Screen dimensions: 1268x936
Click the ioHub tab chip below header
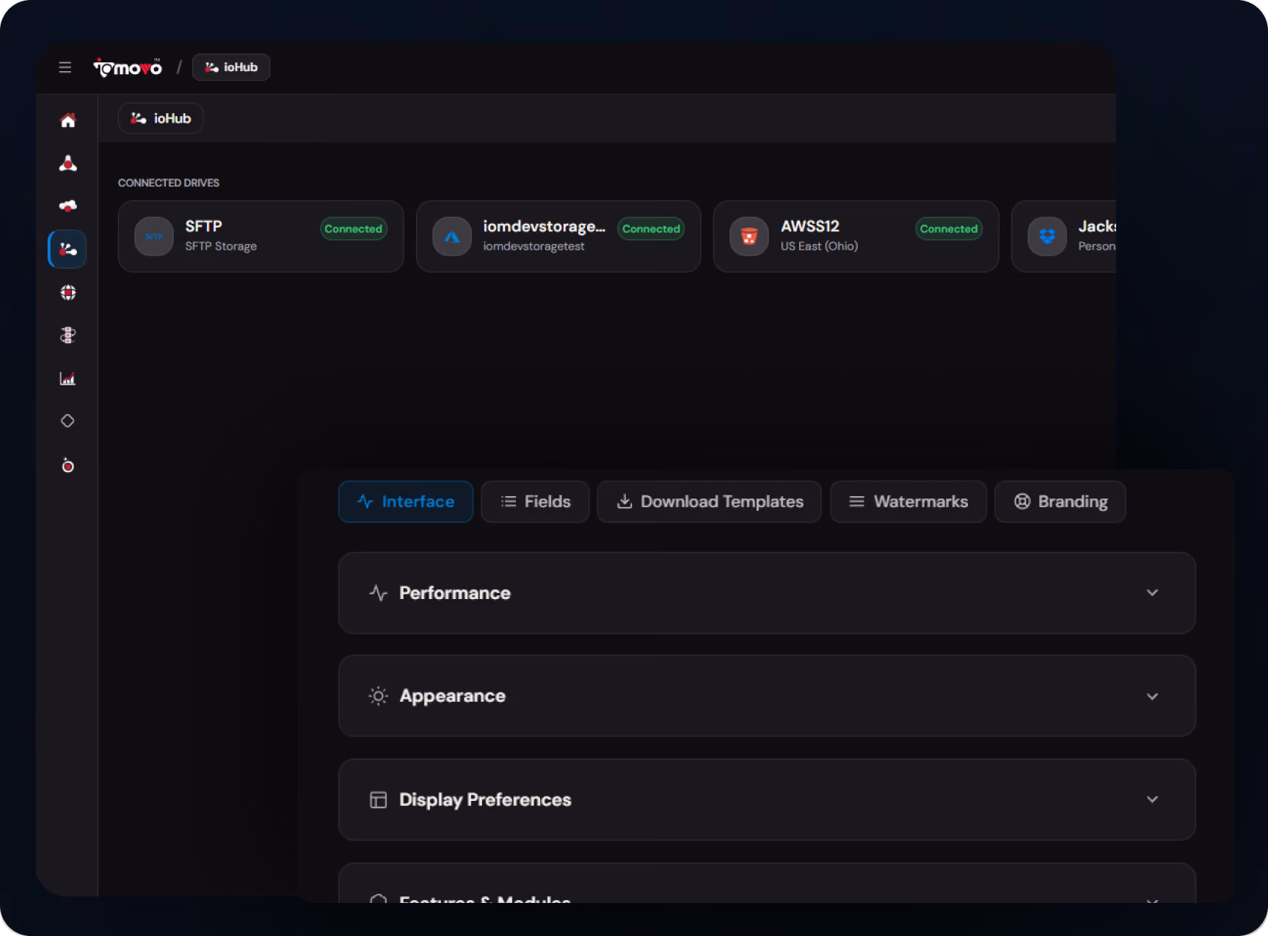point(161,118)
